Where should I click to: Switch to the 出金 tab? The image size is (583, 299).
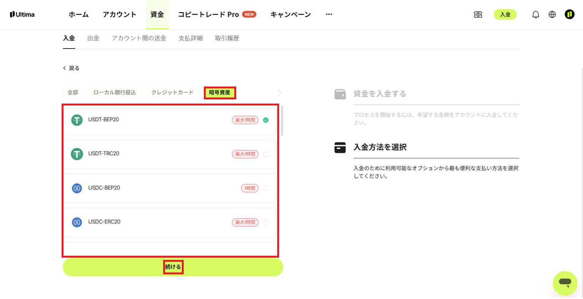[x=93, y=38]
